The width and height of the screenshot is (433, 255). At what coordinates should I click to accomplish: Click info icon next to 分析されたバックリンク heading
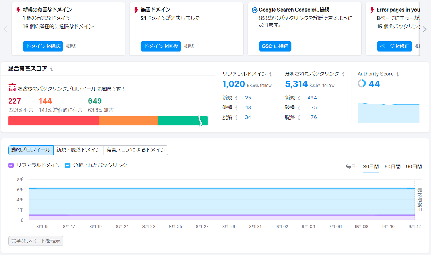(x=343, y=74)
